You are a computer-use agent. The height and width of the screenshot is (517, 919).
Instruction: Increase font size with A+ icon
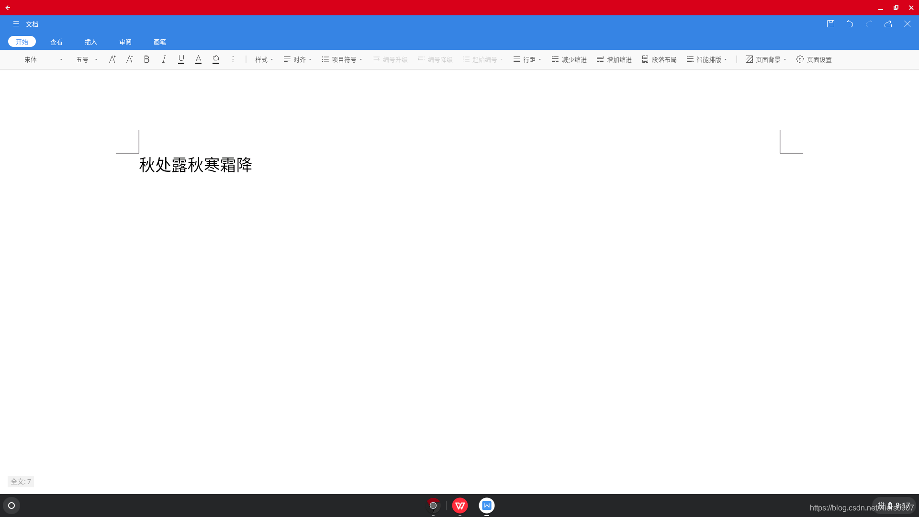[112, 59]
